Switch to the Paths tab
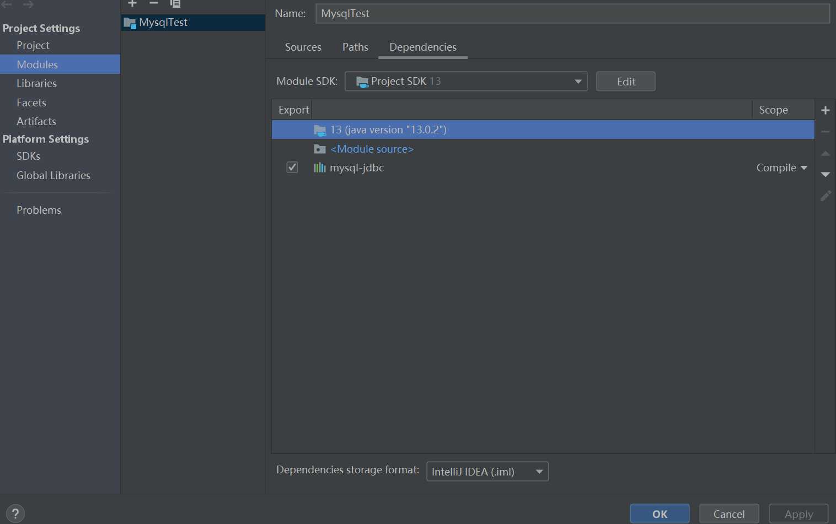 [x=355, y=47]
